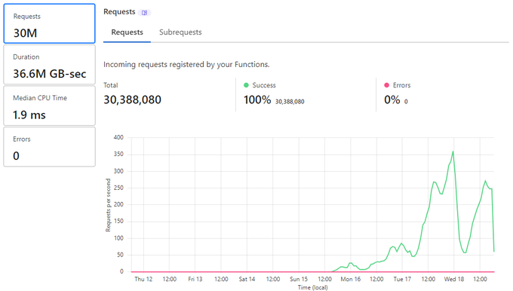The height and width of the screenshot is (291, 513).
Task: Switch to the Subrequests tab
Action: [x=180, y=32]
